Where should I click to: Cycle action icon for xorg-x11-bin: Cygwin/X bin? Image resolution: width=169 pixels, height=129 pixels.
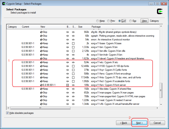(x=41, y=47)
